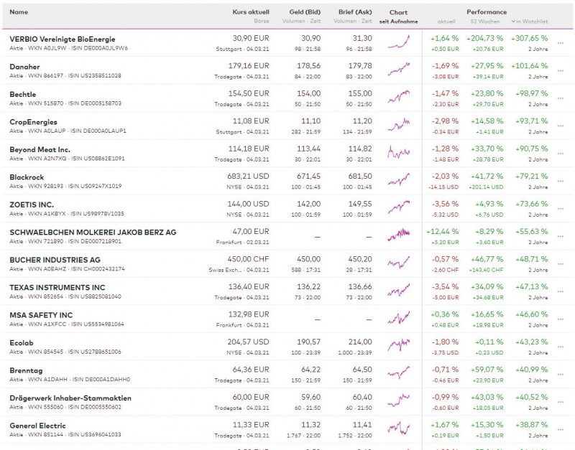Open more options for Blackrock
The image size is (575, 450).
coord(561,181)
